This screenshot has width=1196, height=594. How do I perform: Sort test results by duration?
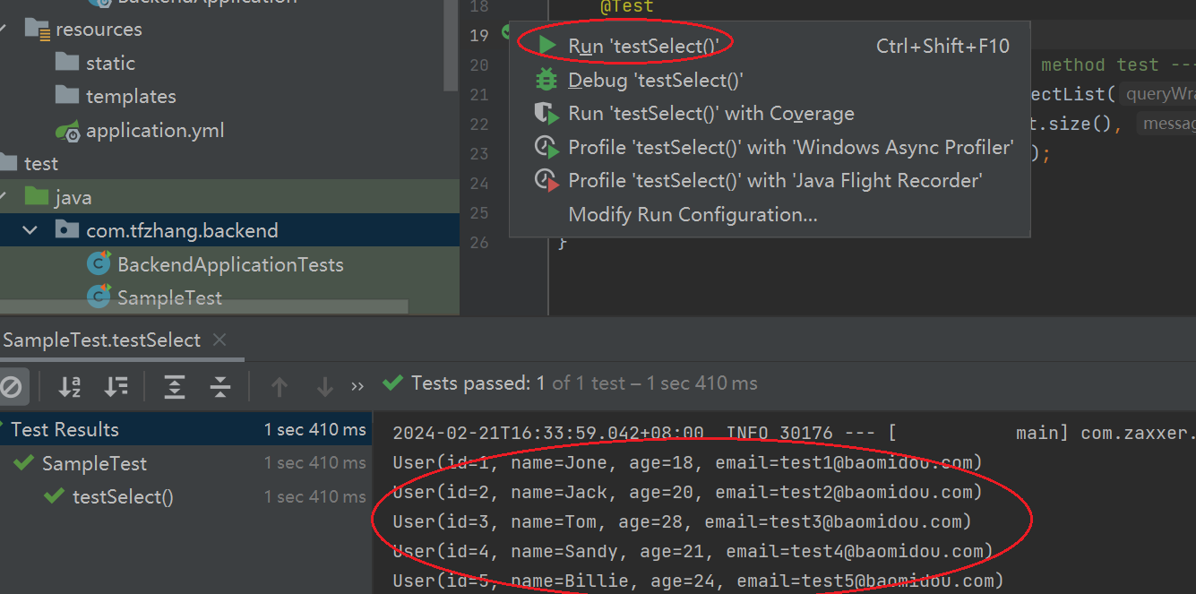pos(116,387)
